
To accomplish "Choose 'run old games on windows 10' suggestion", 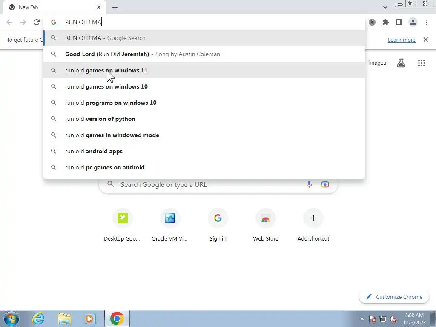I will point(204,86).
